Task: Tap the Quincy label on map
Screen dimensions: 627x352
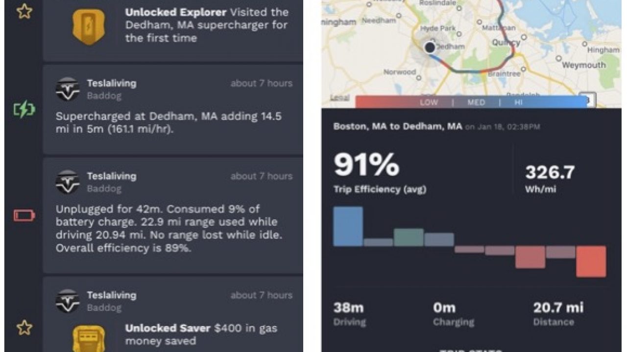Action: (506, 43)
